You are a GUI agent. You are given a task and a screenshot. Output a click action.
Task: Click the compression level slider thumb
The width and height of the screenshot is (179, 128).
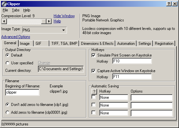pos(44,21)
